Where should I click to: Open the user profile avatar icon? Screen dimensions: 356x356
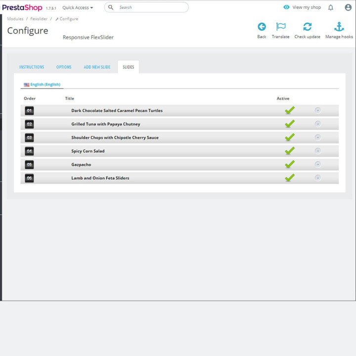[x=348, y=7]
